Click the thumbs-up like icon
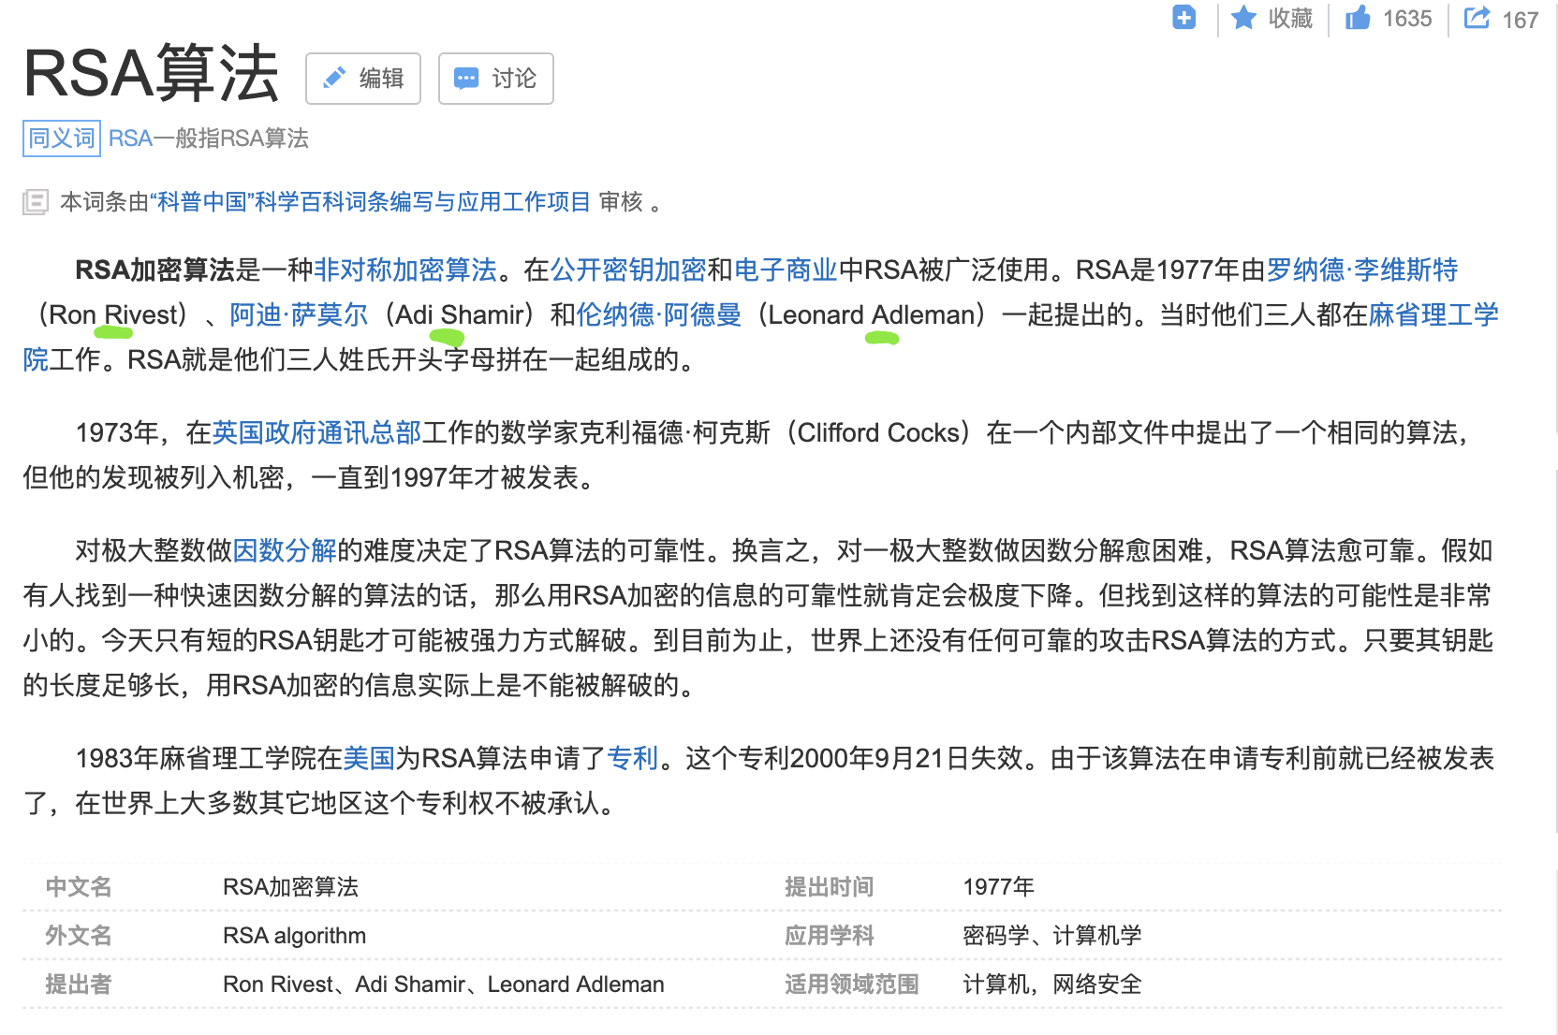This screenshot has width=1558, height=1035. click(x=1358, y=18)
